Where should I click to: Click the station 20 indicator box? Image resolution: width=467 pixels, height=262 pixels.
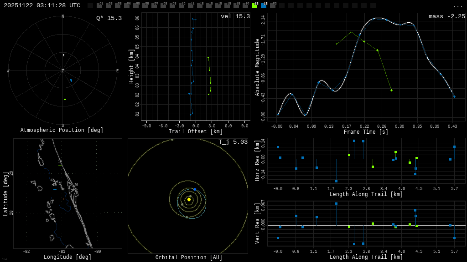pos(273,5)
